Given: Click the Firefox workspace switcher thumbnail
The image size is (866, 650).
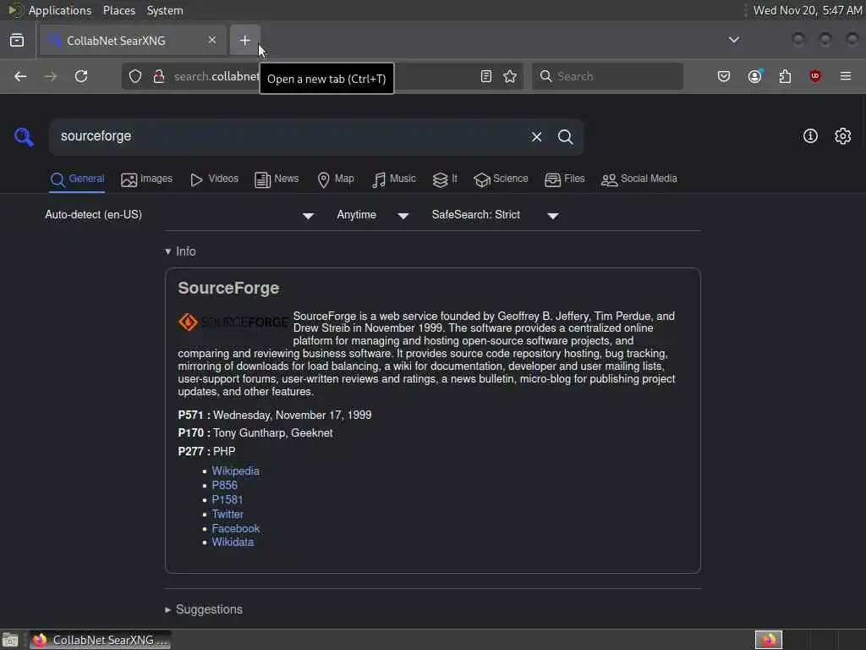Looking at the screenshot, I should click(x=768, y=640).
